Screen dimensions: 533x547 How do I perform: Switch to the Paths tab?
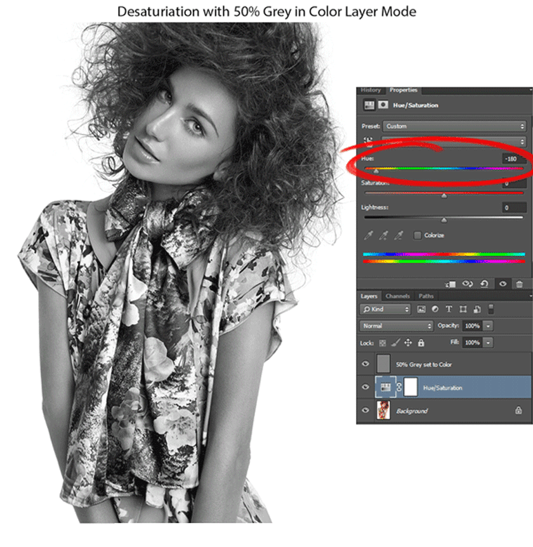426,296
